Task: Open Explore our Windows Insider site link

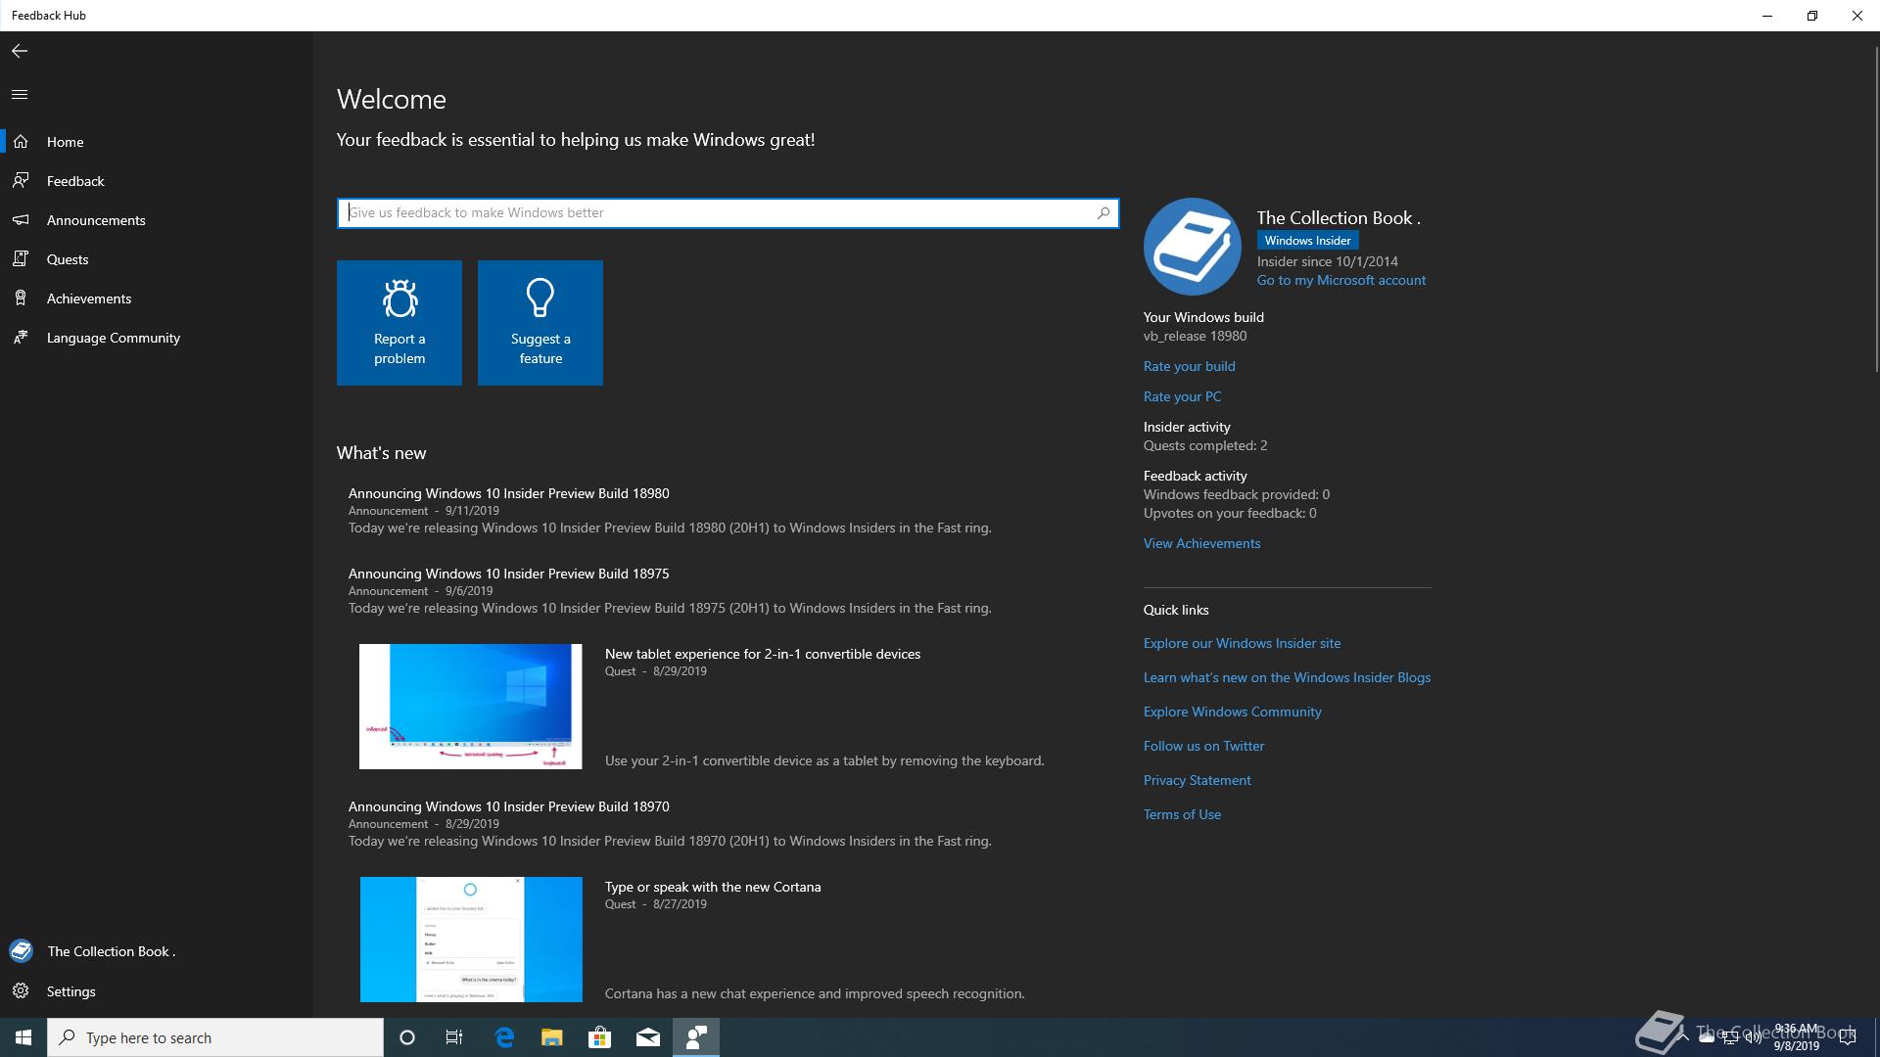Action: (x=1242, y=643)
